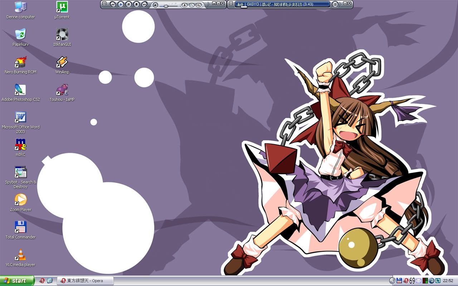The image size is (458, 286).
Task: Open the Winamp eject file button
Action: 184,5
